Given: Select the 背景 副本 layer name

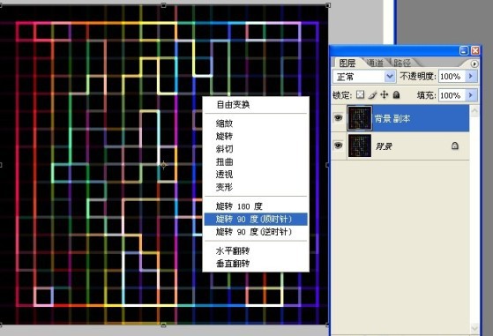Looking at the screenshot, I should pyautogui.click(x=392, y=119).
